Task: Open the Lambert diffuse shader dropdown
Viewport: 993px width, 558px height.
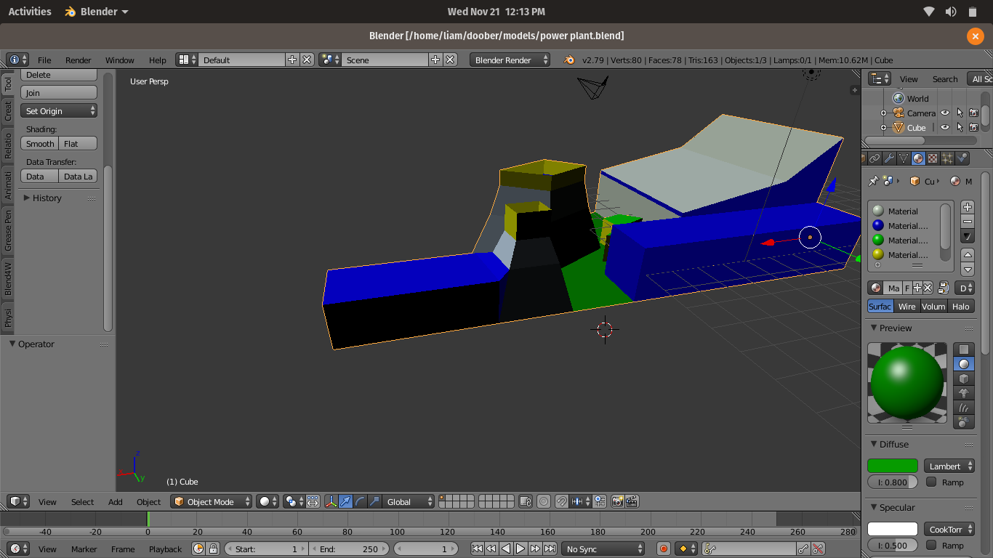Action: tap(949, 466)
